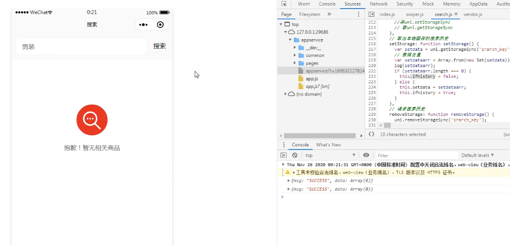Viewport: 510px width, 246px height.
Task: Show more navigator tabs chevron
Action: pyautogui.click(x=329, y=14)
